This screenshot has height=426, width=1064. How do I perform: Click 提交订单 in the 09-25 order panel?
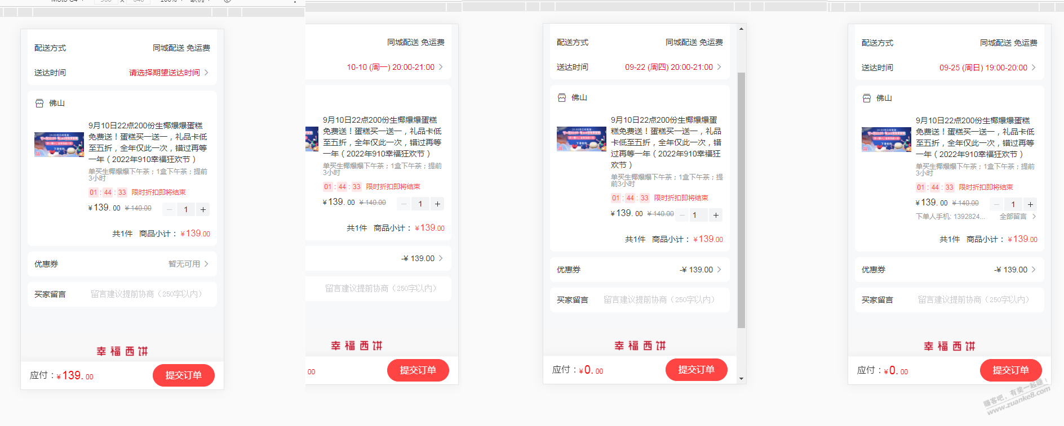pos(1011,370)
